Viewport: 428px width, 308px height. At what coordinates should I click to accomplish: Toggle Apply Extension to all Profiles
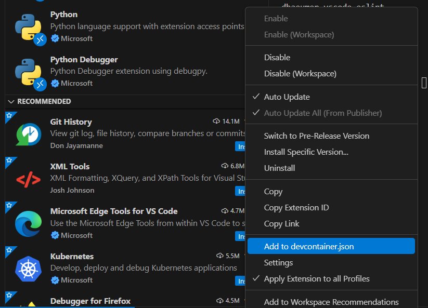click(316, 279)
